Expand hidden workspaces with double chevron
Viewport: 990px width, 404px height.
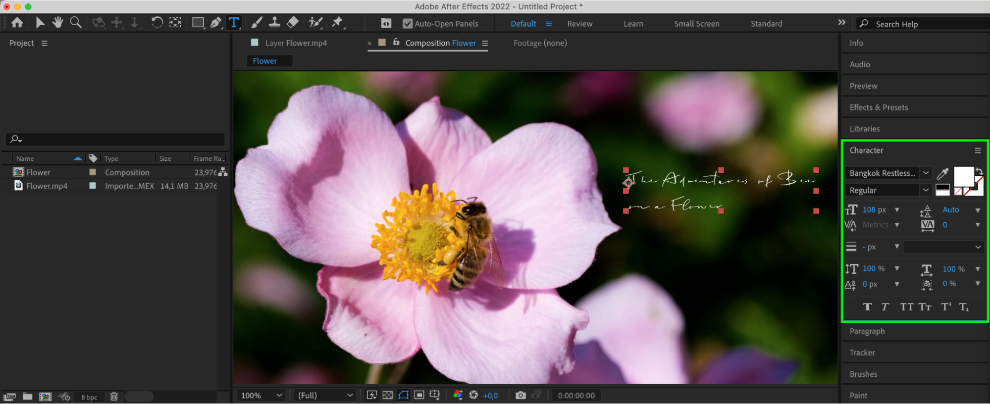(841, 22)
